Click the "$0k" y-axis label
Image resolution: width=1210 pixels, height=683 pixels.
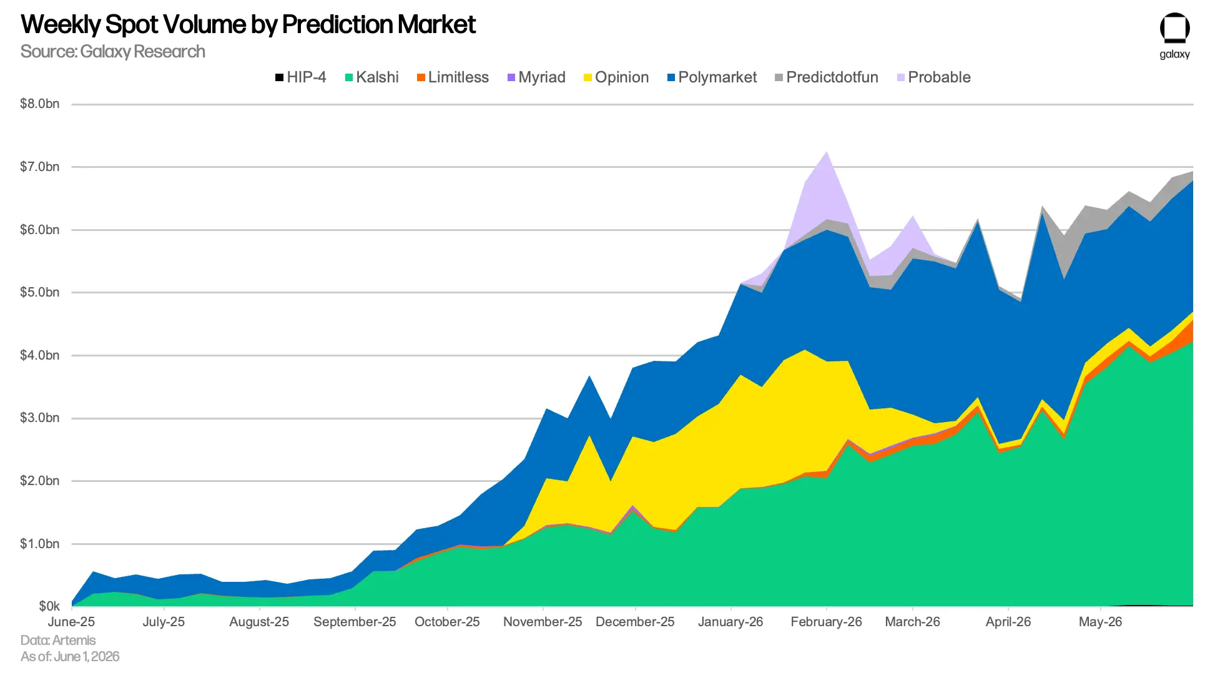pyautogui.click(x=49, y=606)
